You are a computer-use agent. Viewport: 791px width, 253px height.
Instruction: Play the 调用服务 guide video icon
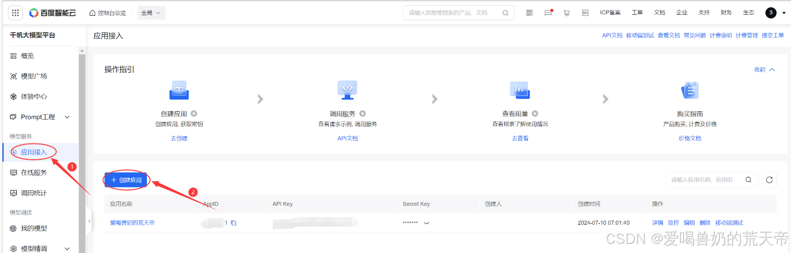point(363,114)
